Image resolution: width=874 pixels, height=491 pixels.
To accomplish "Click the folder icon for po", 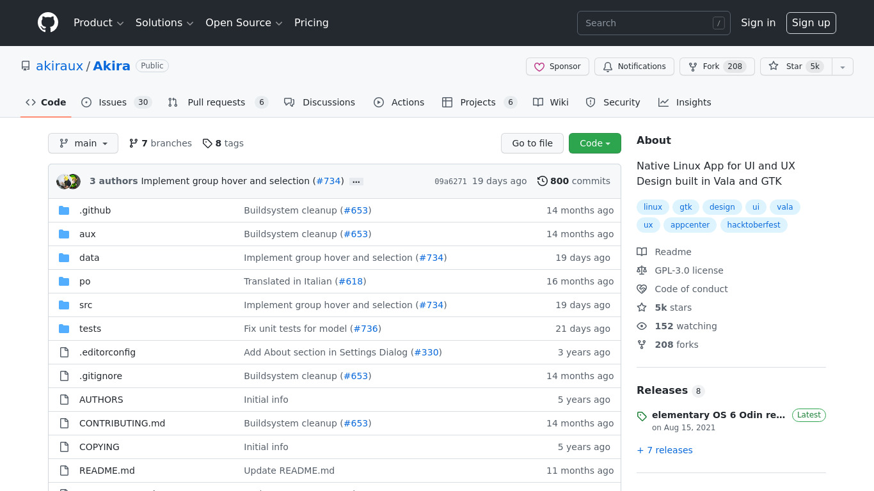I will (x=64, y=281).
